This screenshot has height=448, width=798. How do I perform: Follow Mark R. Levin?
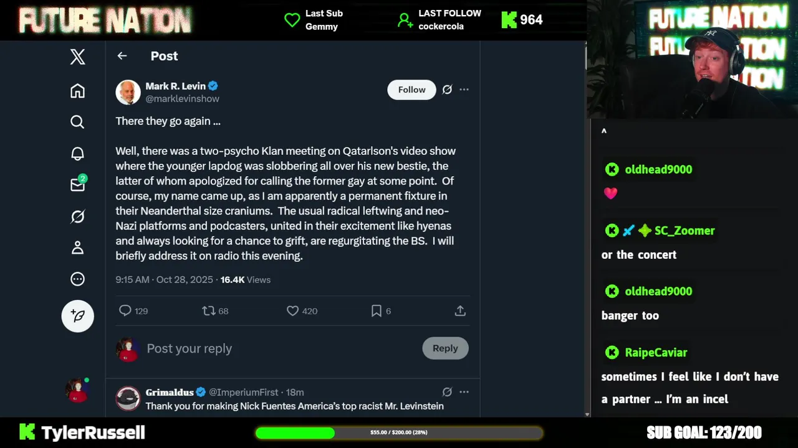411,90
